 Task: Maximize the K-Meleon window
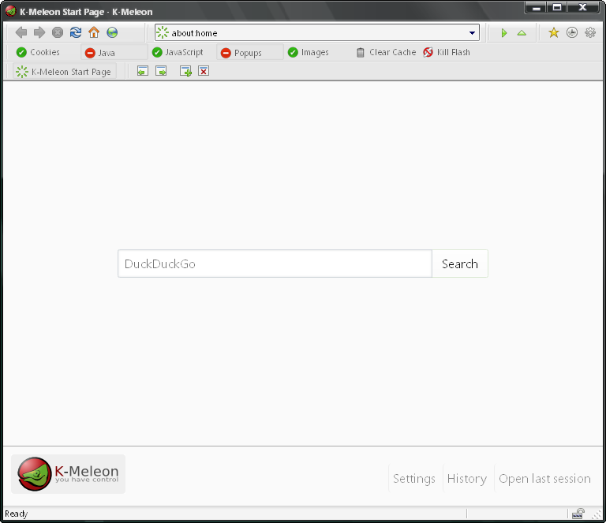(x=556, y=7)
